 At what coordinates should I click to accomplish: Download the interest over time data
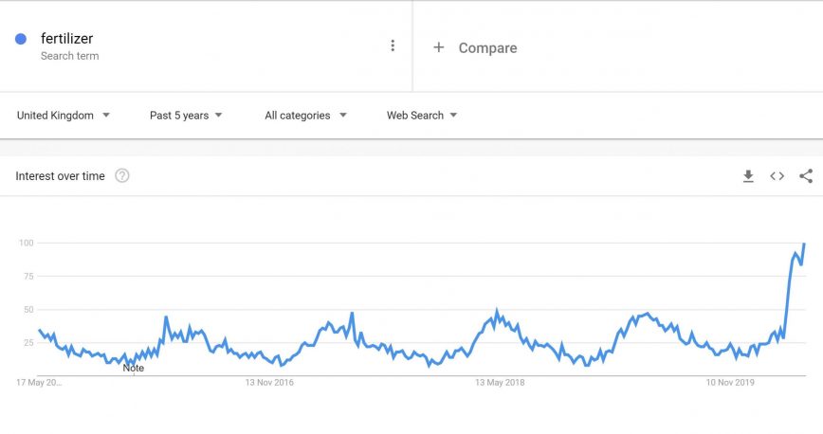[x=748, y=176]
